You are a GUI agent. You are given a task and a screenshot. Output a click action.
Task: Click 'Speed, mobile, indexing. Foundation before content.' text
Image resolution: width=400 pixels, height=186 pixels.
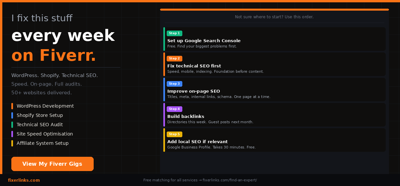(x=215, y=71)
